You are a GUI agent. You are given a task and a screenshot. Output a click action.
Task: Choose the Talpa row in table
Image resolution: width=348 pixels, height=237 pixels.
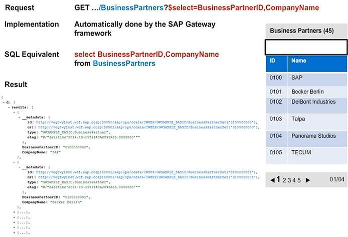tap(306, 119)
